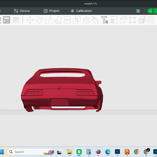Open Fusion from the taskbar

[x=127, y=152]
